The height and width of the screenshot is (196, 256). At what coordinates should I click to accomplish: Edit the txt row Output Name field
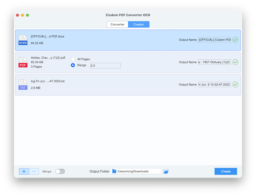click(214, 85)
